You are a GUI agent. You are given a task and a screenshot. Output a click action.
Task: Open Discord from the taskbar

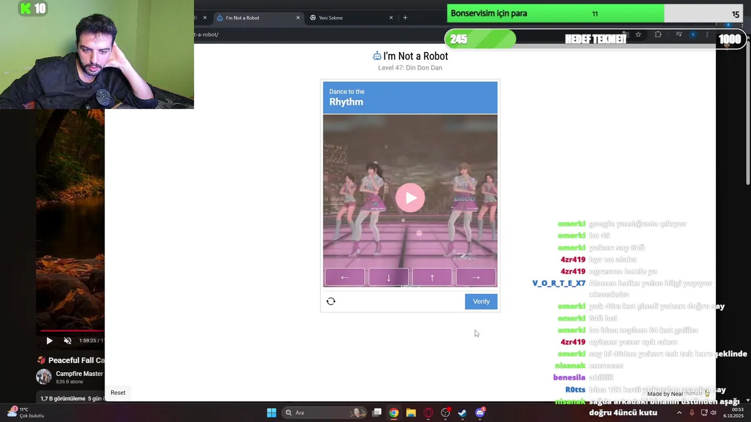pos(480,413)
